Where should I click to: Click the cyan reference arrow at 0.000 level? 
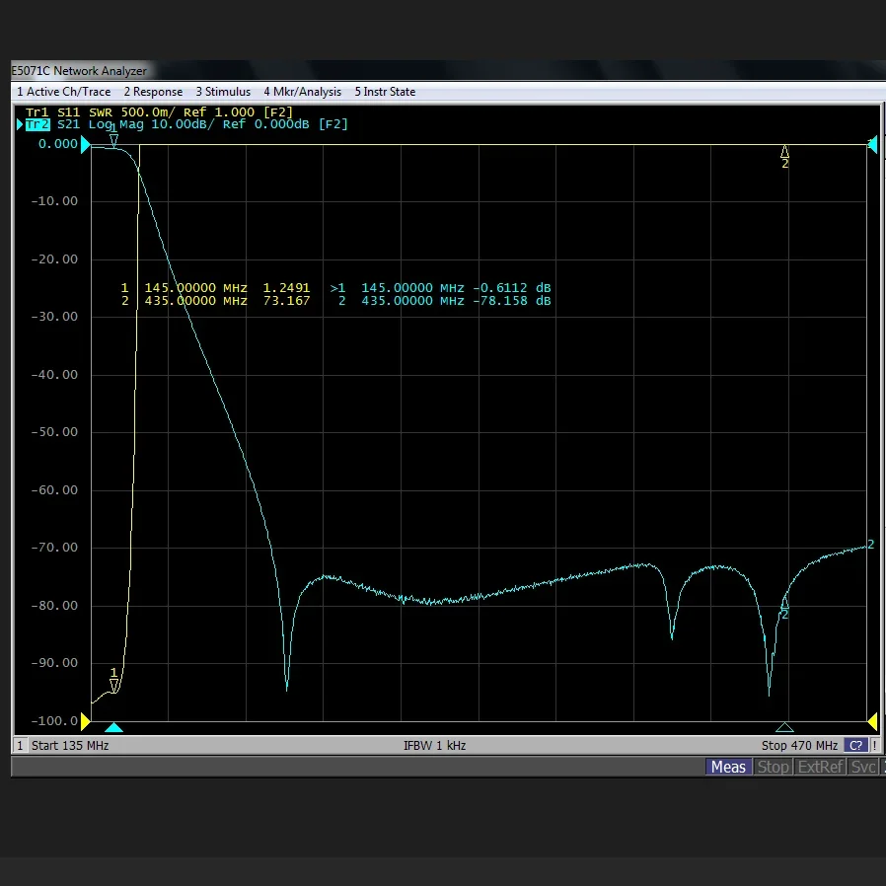tap(85, 145)
